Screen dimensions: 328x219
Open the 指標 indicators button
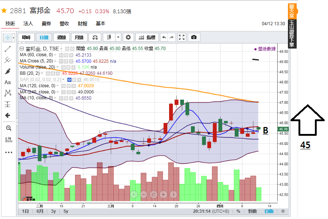coord(147,38)
